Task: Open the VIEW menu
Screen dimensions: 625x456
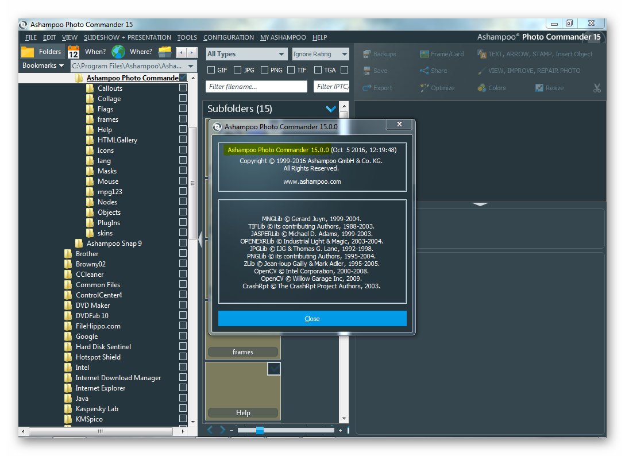Action: 70,37
